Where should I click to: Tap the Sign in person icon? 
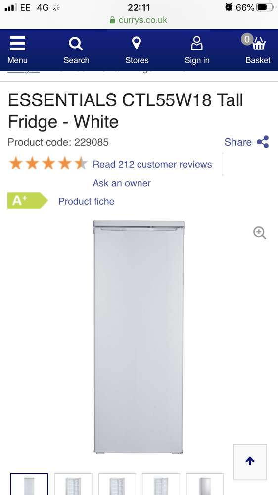point(197,43)
